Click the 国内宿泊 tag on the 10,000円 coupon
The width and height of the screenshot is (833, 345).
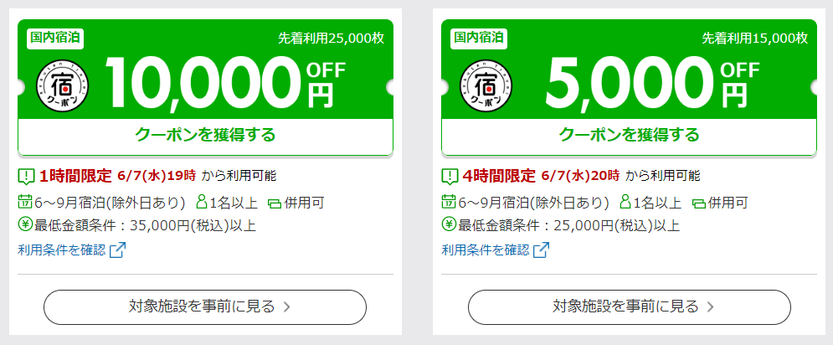[55, 39]
